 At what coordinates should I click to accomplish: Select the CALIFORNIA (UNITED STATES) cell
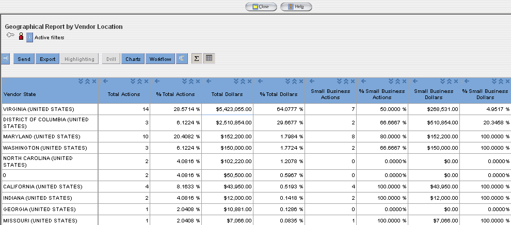pos(50,187)
